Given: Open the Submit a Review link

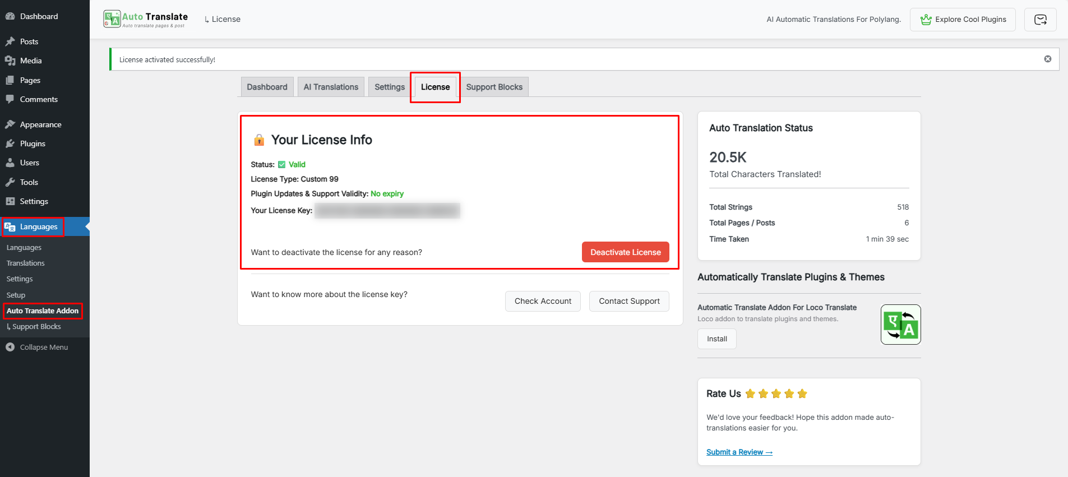Looking at the screenshot, I should tap(739, 452).
